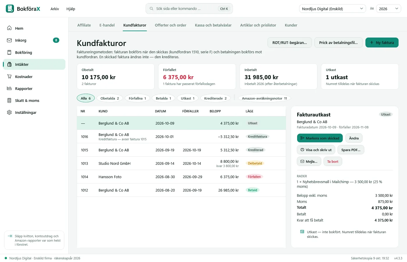Viewport: 407px width, 262px height.
Task: Open the Arkiv menu
Action: click(55, 9)
